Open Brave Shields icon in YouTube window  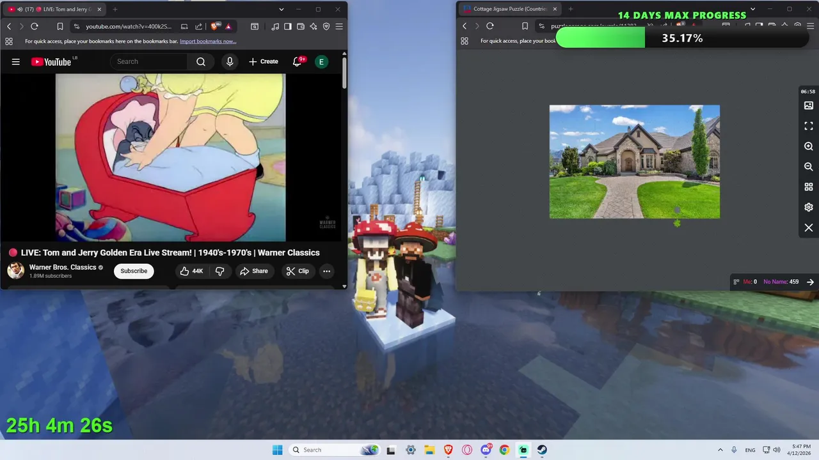[214, 26]
